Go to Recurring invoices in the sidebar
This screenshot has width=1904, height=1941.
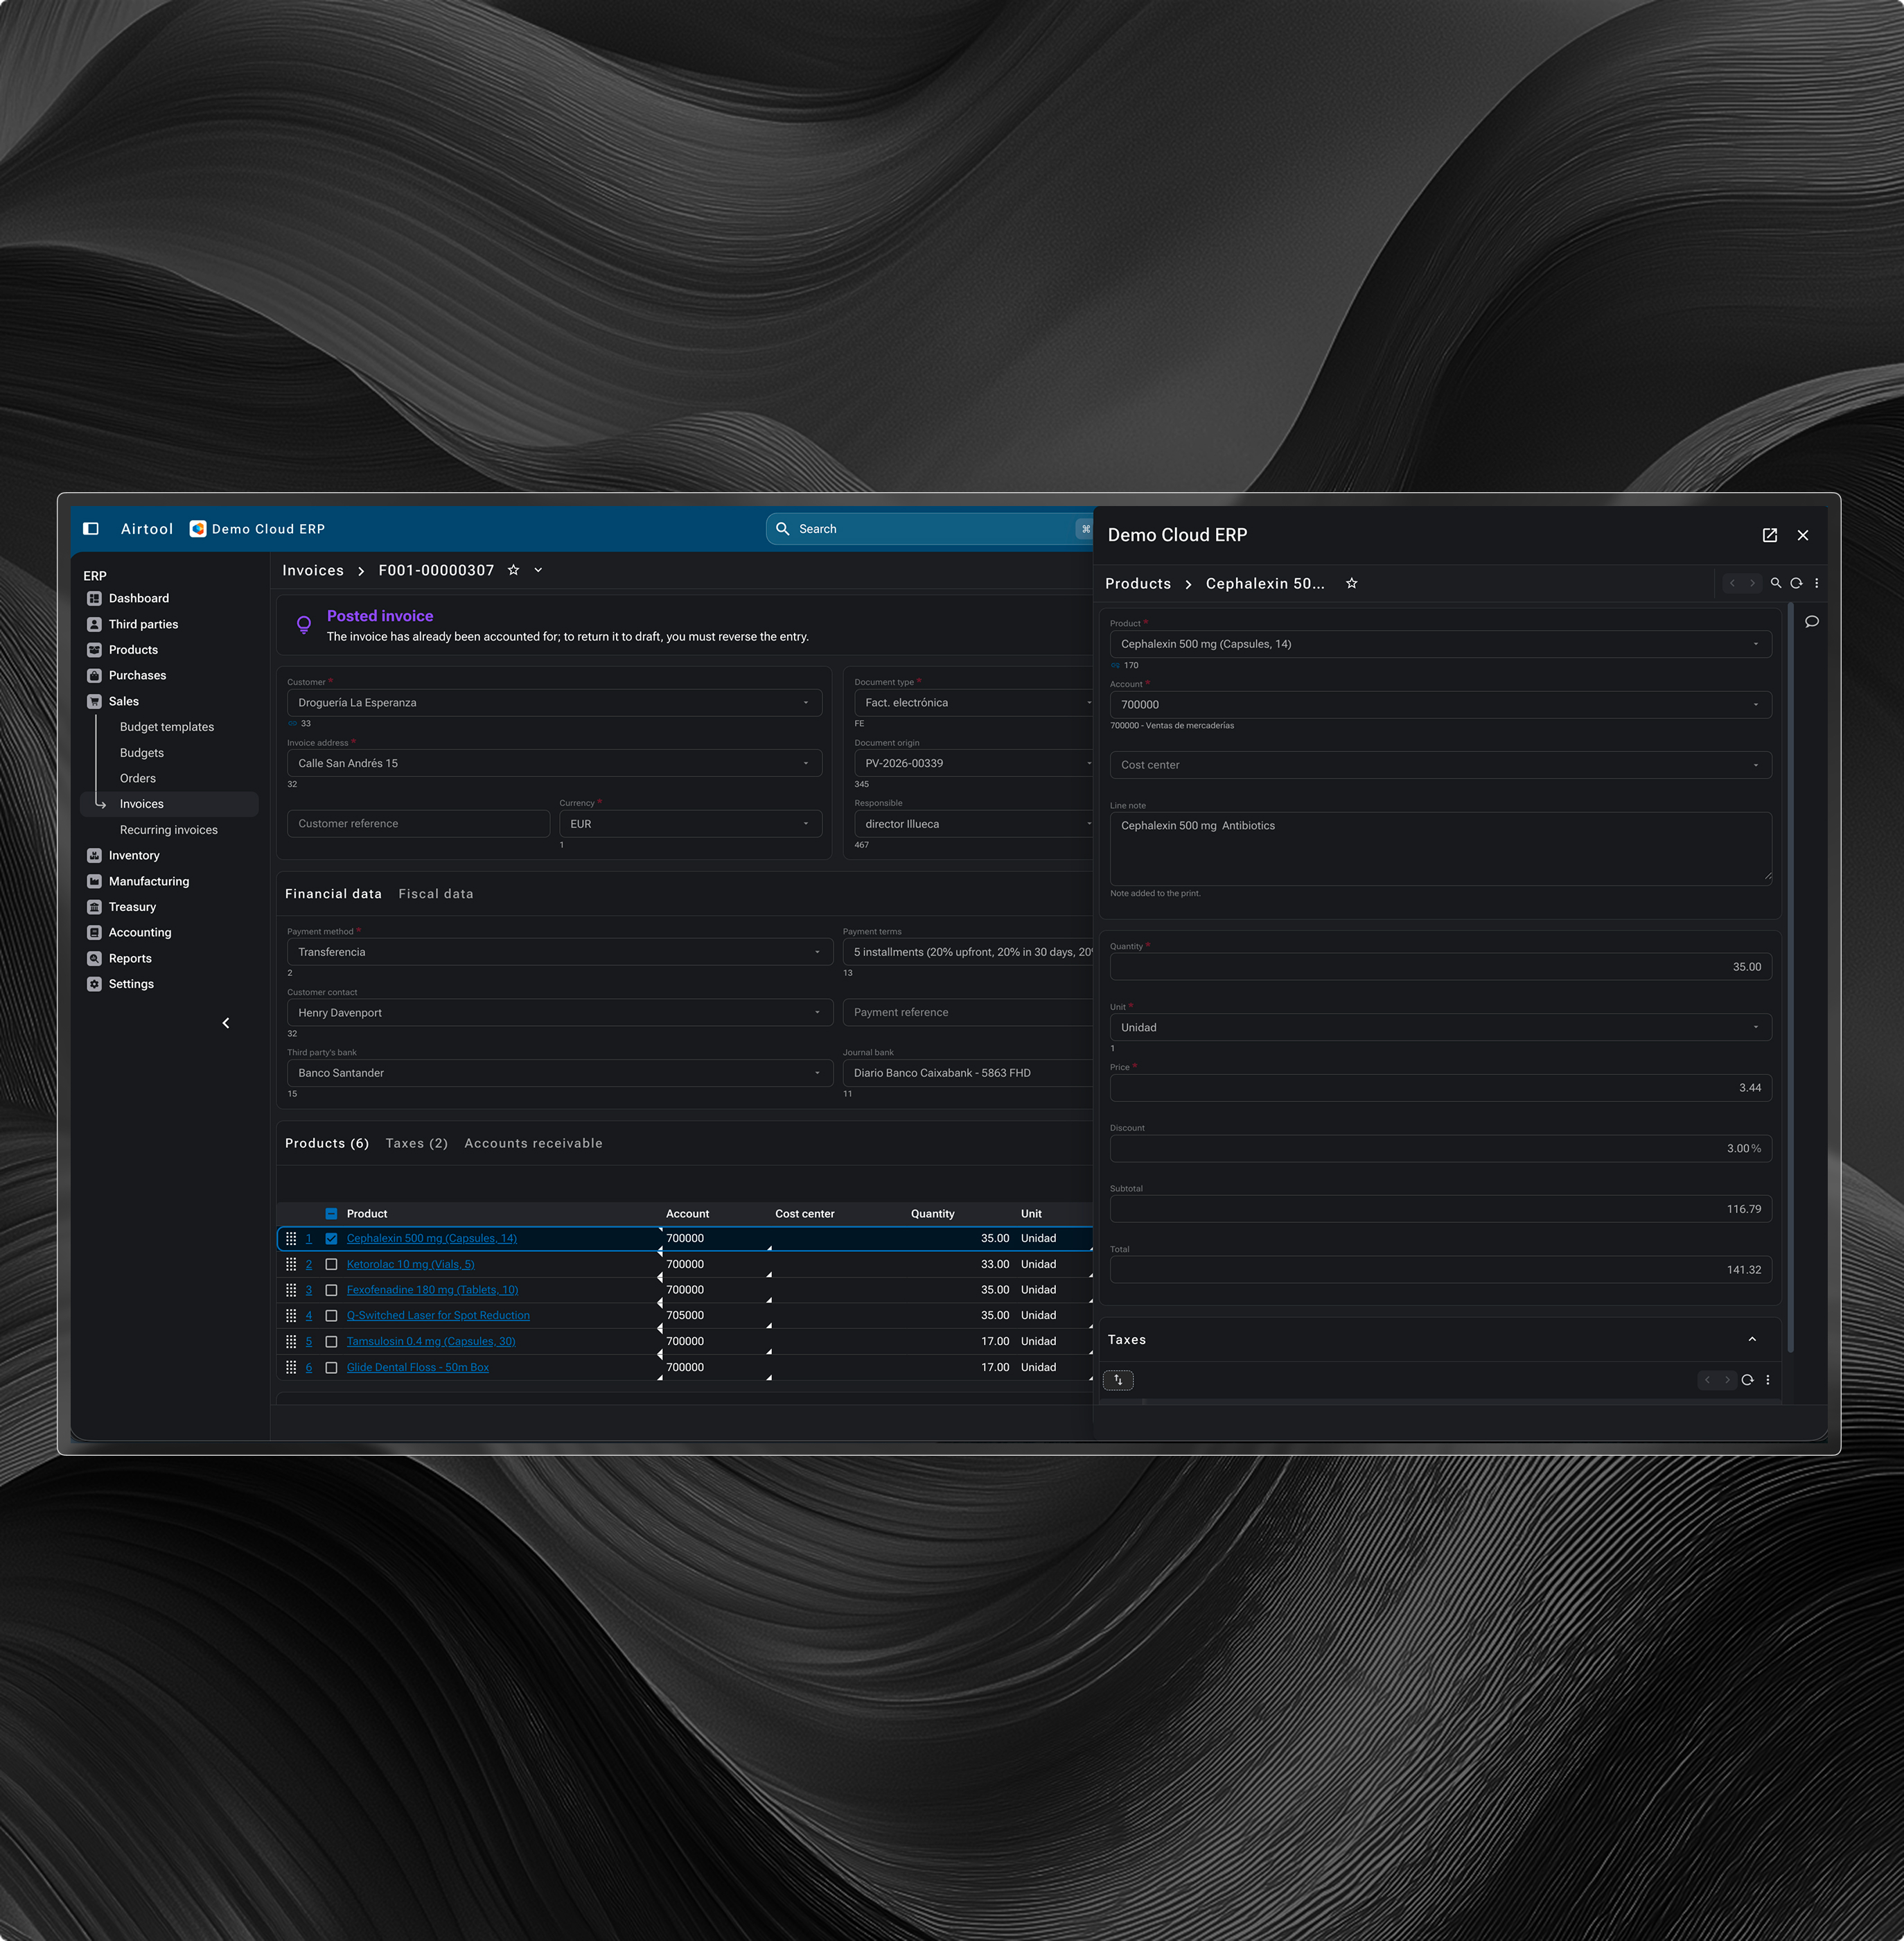point(168,829)
